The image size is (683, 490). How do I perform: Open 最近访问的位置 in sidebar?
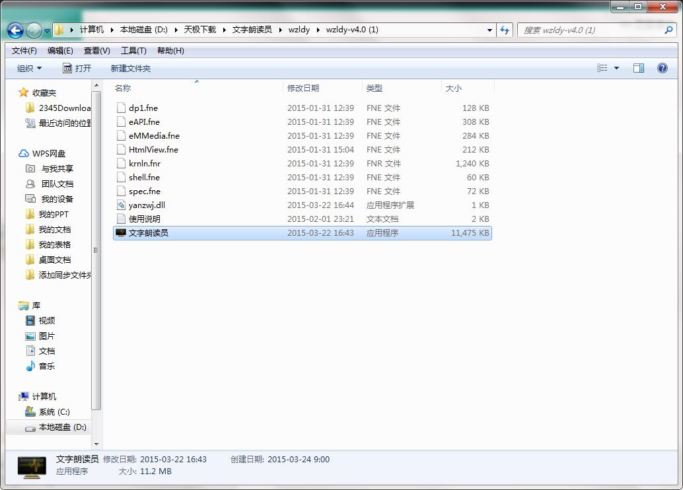pos(59,123)
